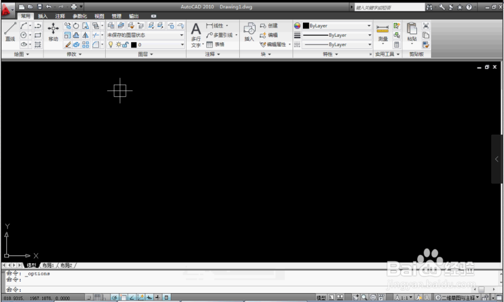Open the annotation scale 1:1 dropdown
504x302 pixels.
404,297
